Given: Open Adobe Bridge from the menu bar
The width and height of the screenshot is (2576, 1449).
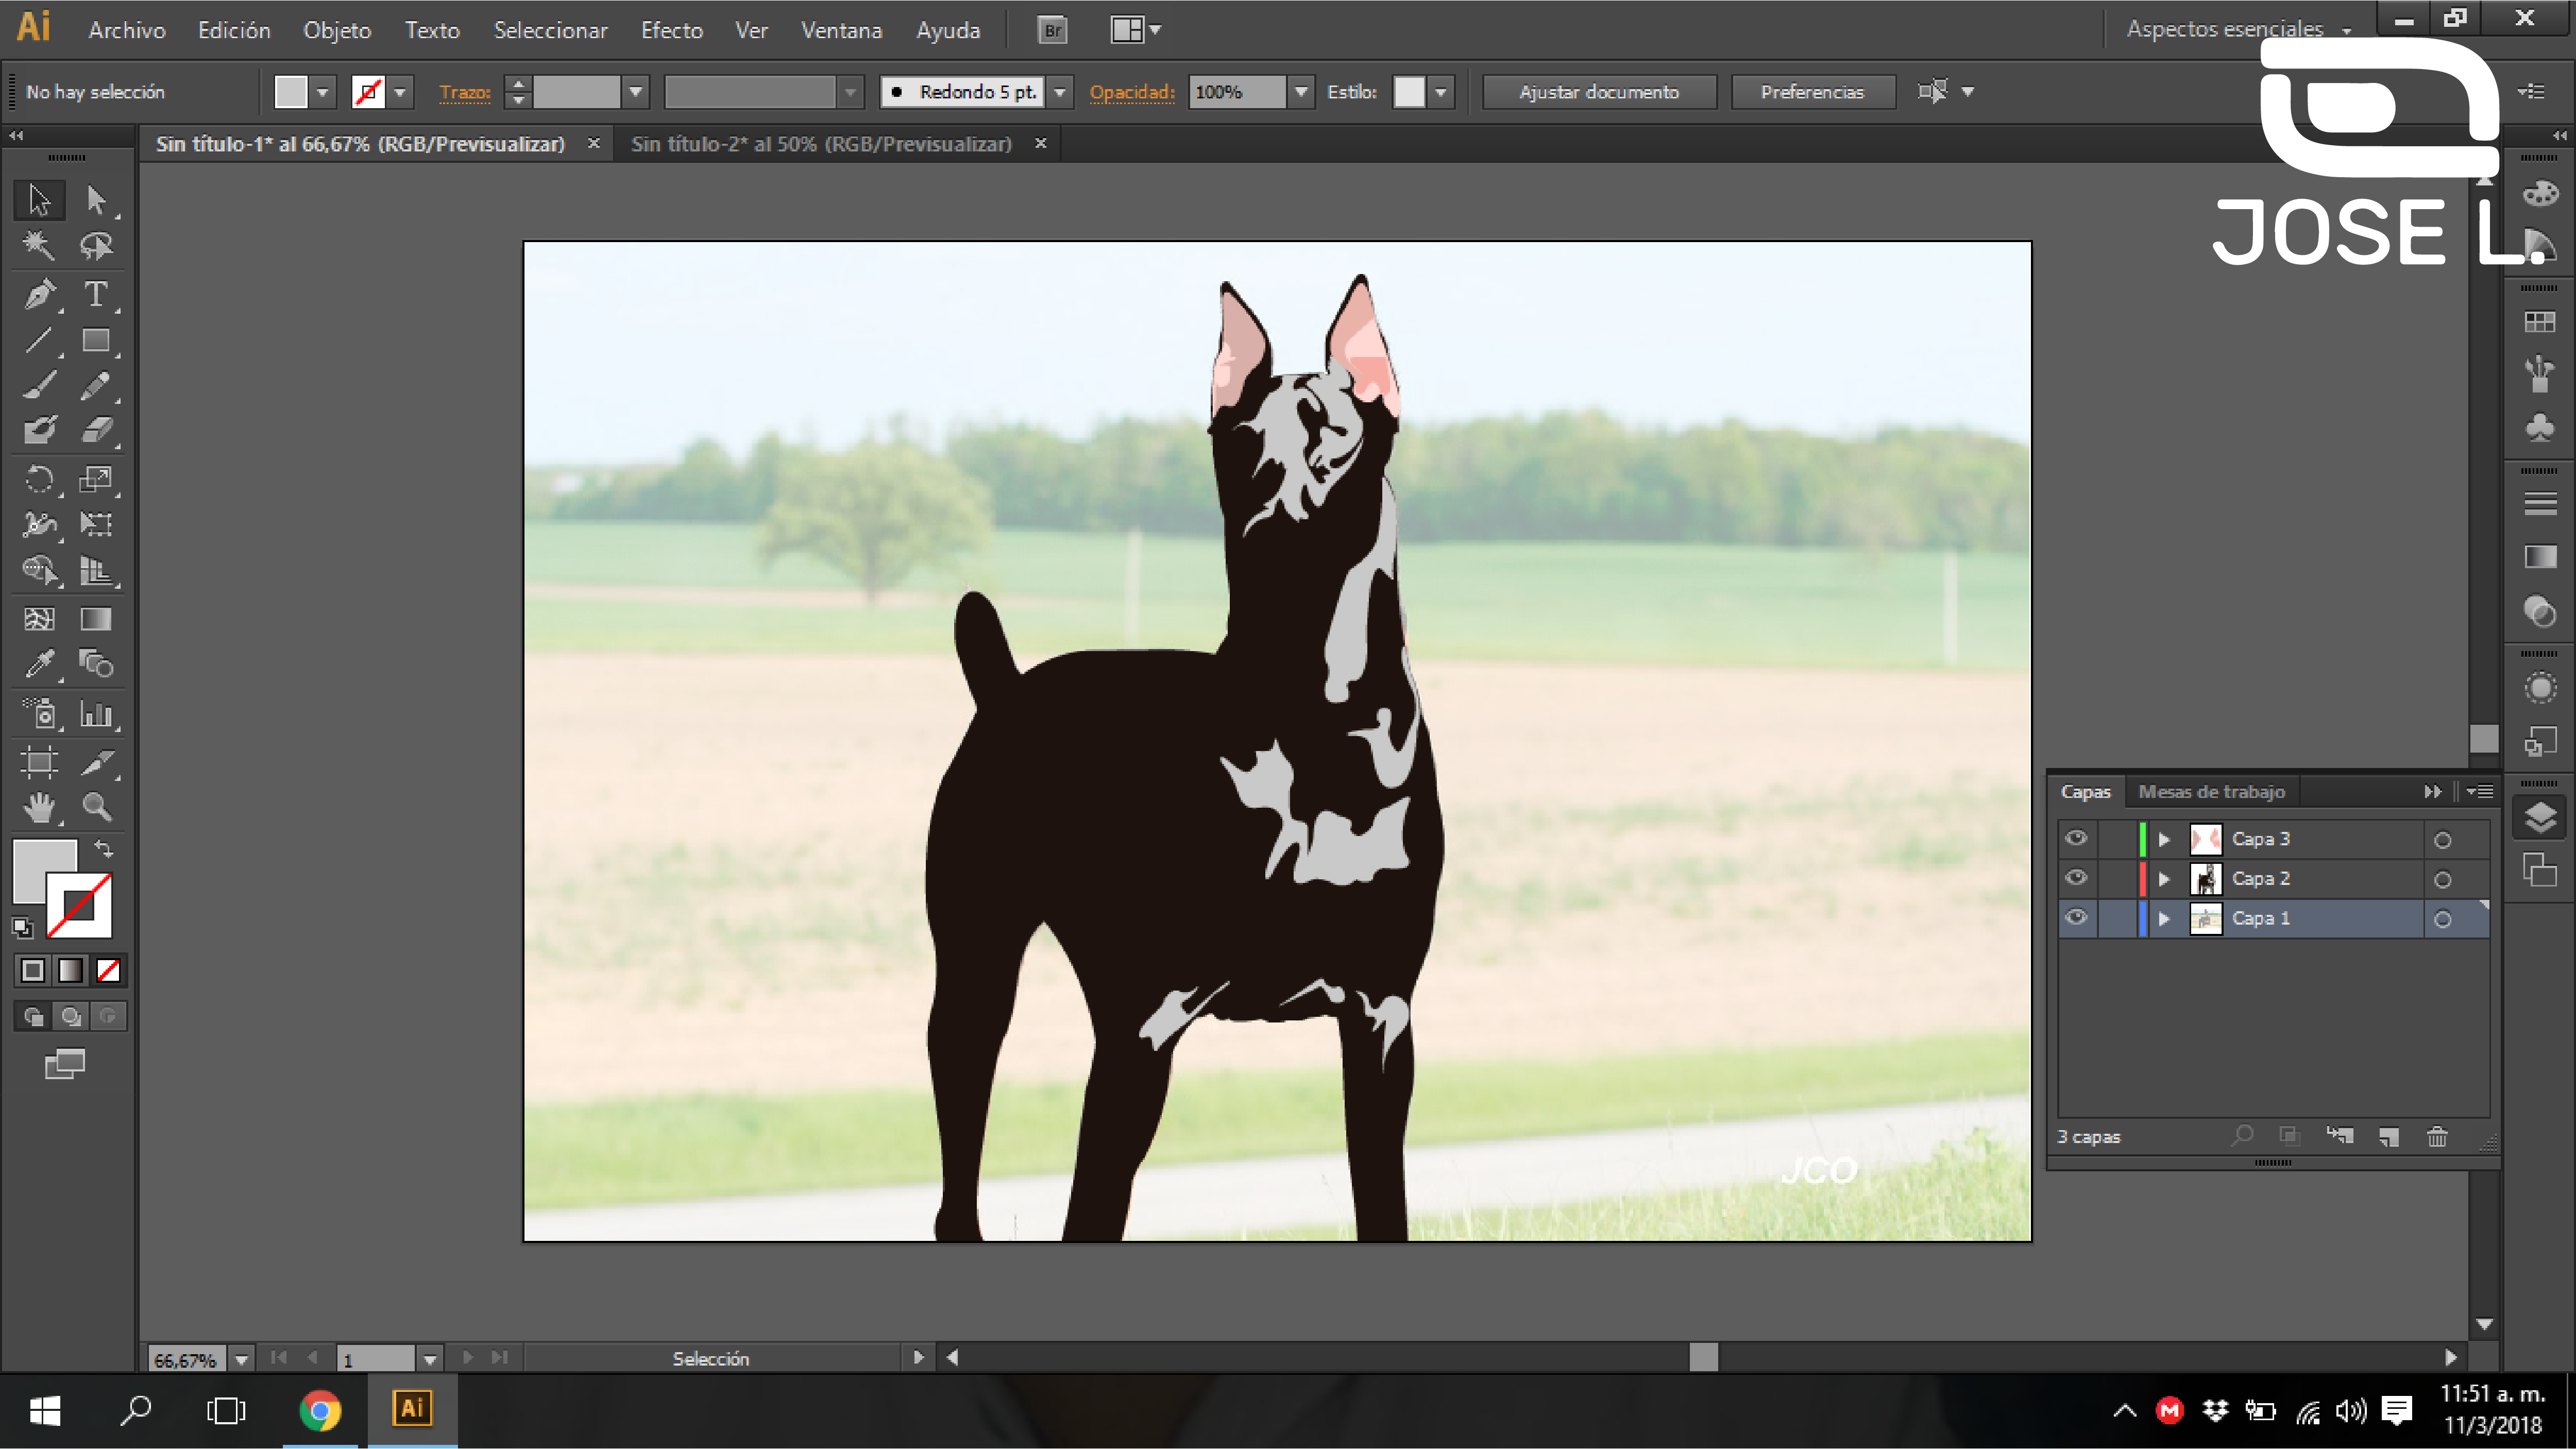Looking at the screenshot, I should [x=1052, y=30].
